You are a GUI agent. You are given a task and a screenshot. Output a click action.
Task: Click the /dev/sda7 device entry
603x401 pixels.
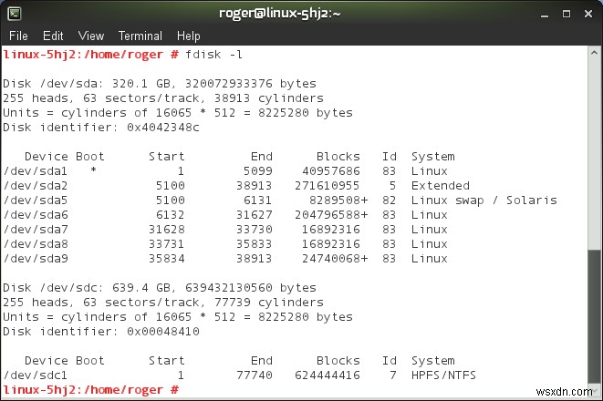(x=35, y=230)
